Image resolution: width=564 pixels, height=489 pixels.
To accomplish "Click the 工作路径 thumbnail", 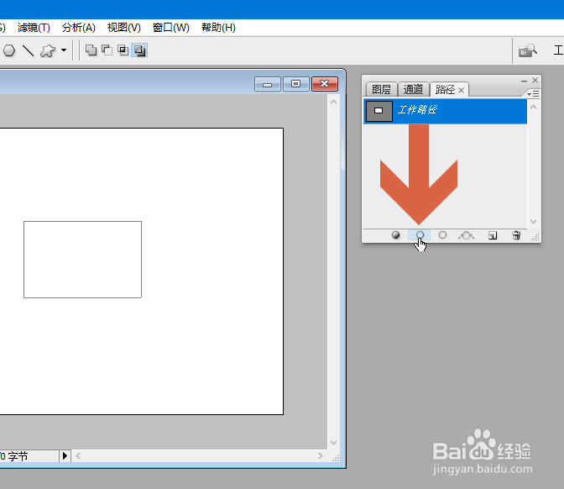I will (379, 111).
